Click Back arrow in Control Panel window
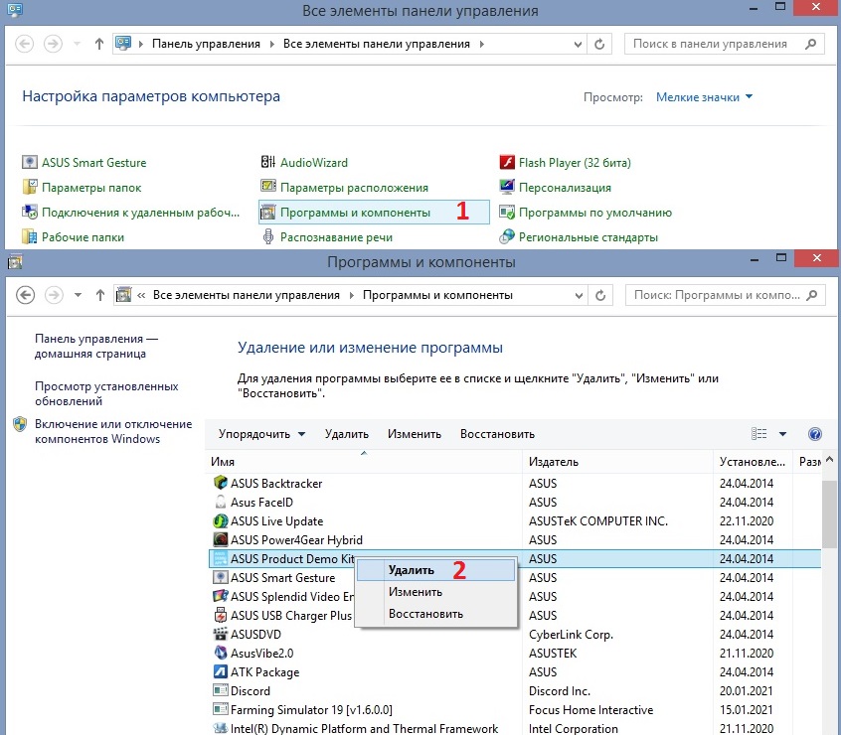Viewport: 841px width, 735px height. pos(24,44)
